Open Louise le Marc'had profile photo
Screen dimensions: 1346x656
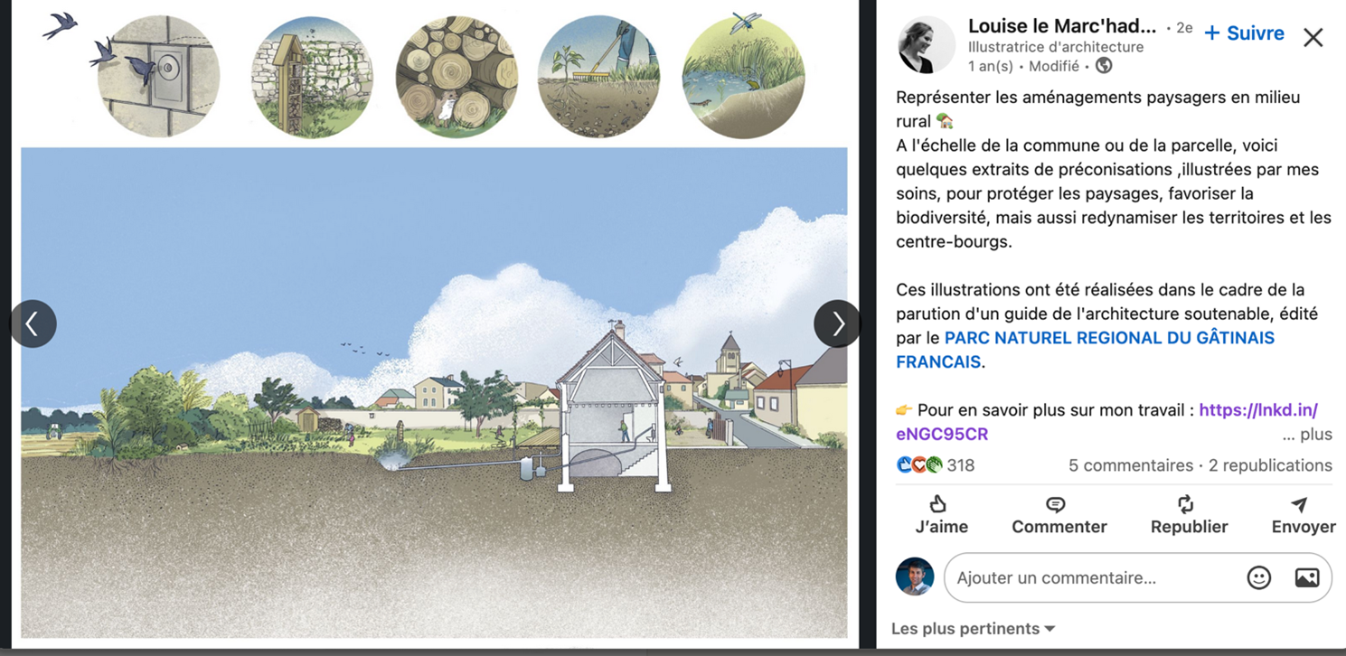[926, 44]
